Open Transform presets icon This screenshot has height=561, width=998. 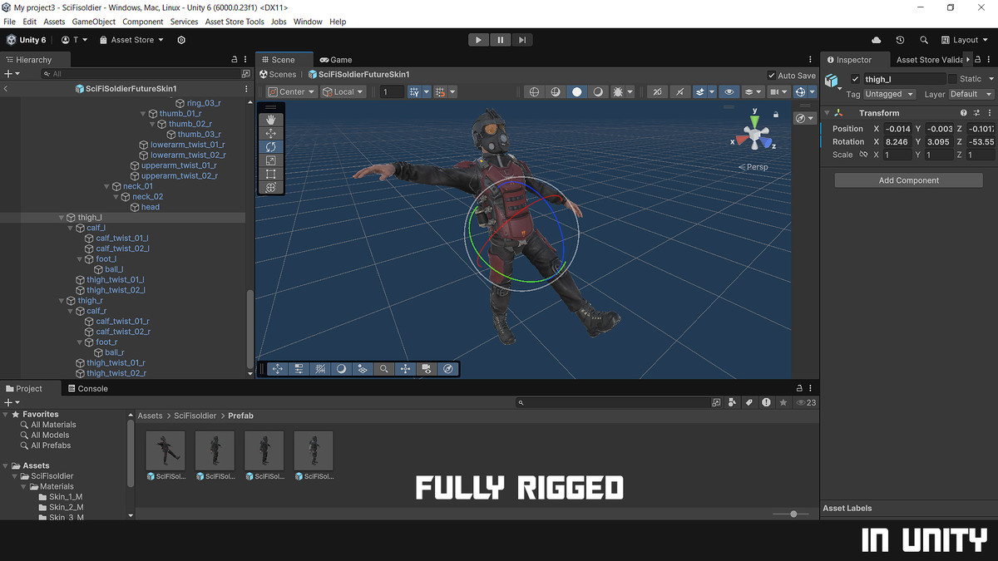[976, 113]
